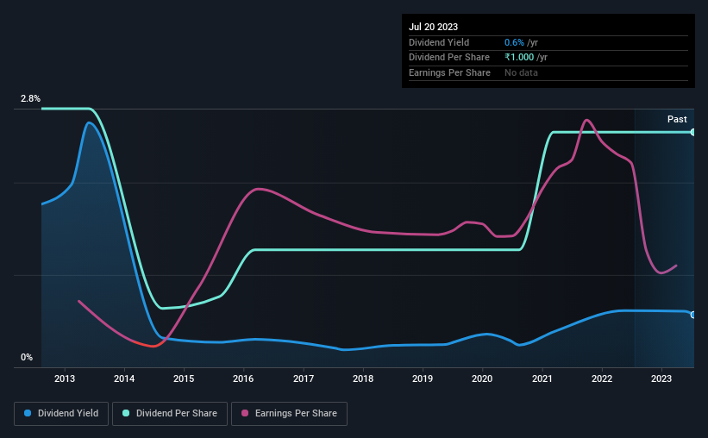The width and height of the screenshot is (708, 438).
Task: Click the blue Dividend Yield legend dot
Action: click(x=28, y=413)
